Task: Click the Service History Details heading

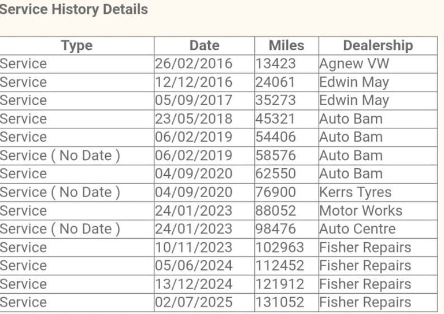Action: pyautogui.click(x=73, y=9)
